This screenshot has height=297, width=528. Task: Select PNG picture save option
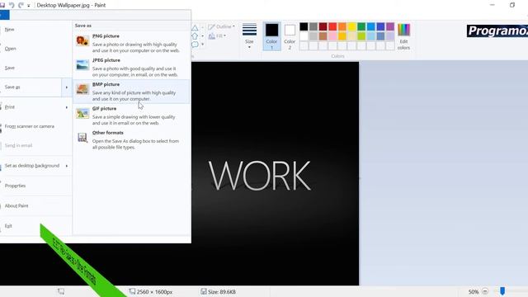point(131,43)
